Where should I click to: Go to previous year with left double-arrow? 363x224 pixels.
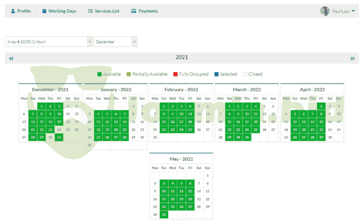click(11, 58)
